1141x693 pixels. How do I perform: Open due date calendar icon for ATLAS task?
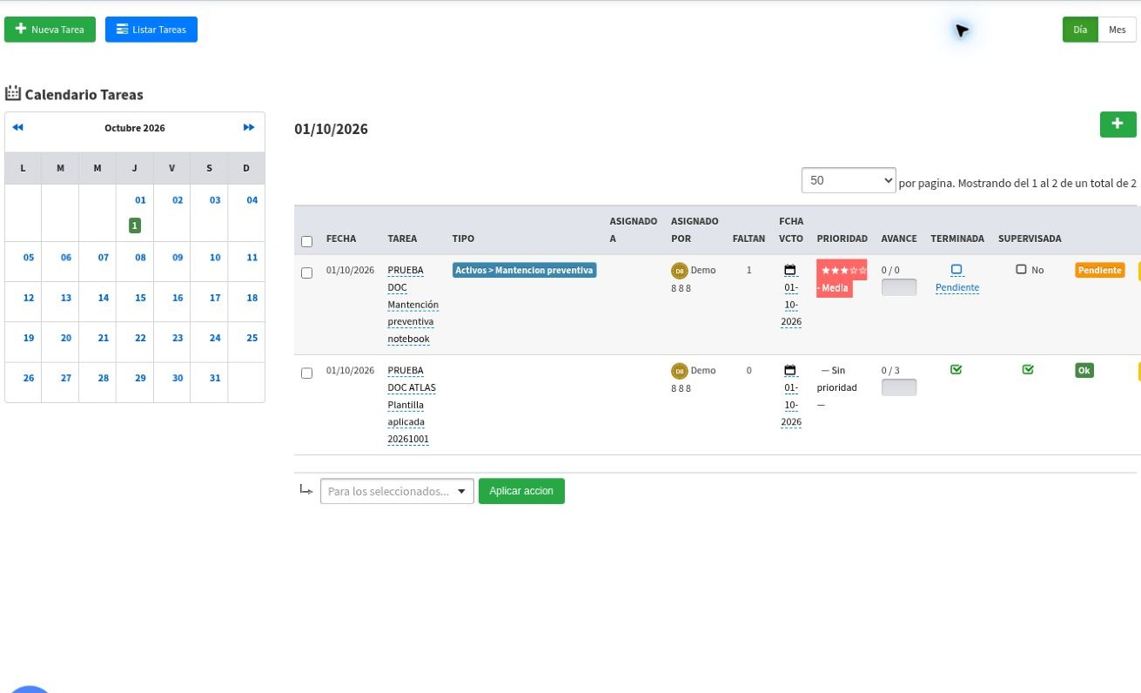[790, 370]
